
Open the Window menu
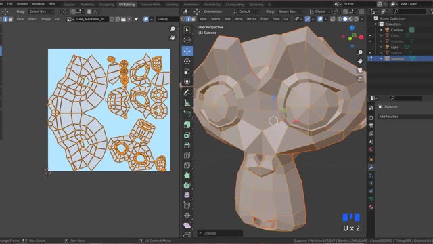[x=38, y=4]
